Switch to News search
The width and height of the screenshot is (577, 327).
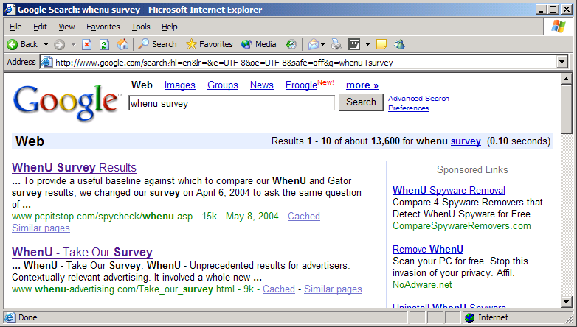pyautogui.click(x=262, y=85)
